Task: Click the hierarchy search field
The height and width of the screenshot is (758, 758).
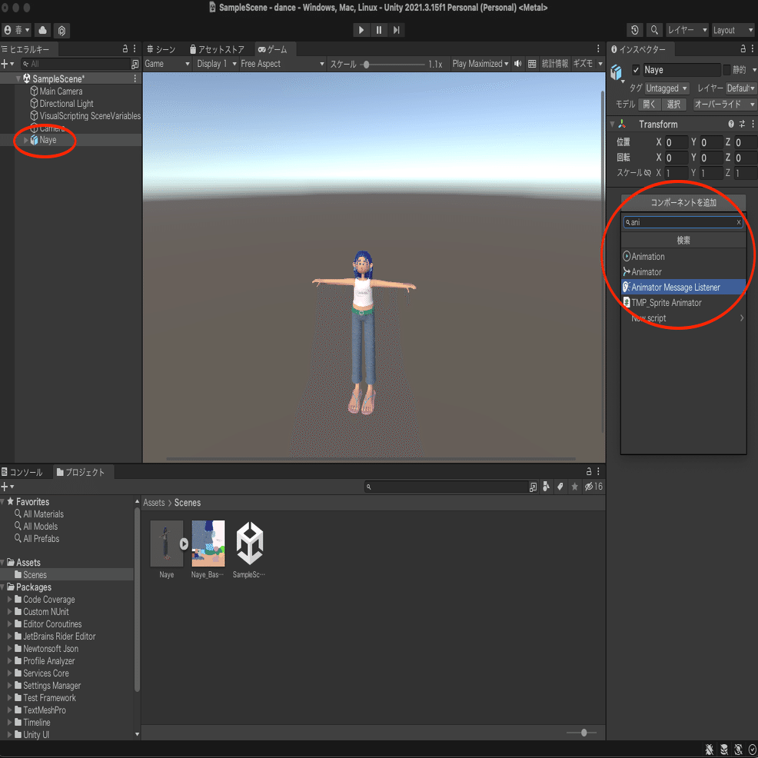Action: pos(76,64)
